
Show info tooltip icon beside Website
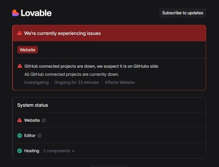44,120
